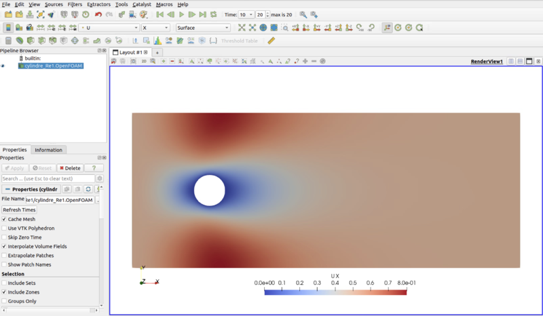Image resolution: width=543 pixels, height=316 pixels.
Task: Open the Macros menu
Action: (x=164, y=4)
